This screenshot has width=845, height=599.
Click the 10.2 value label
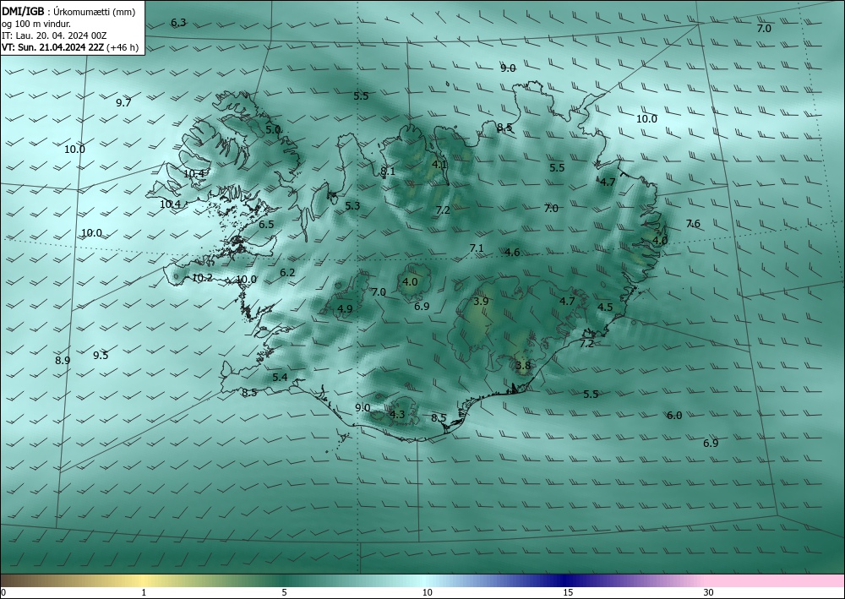(x=202, y=278)
